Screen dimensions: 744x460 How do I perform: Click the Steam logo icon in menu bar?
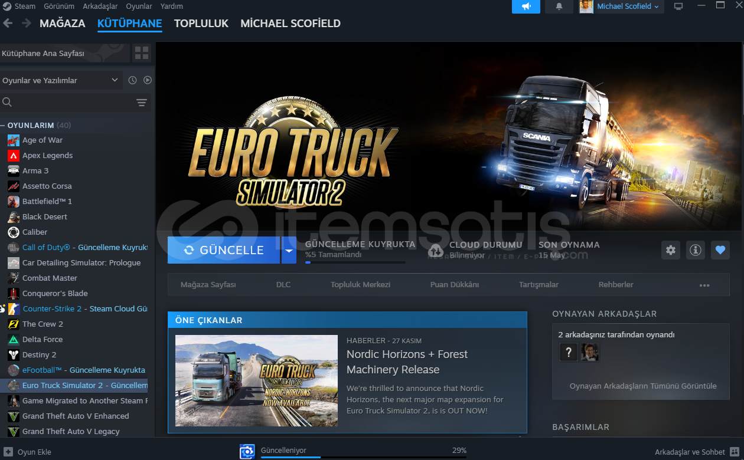coord(6,6)
